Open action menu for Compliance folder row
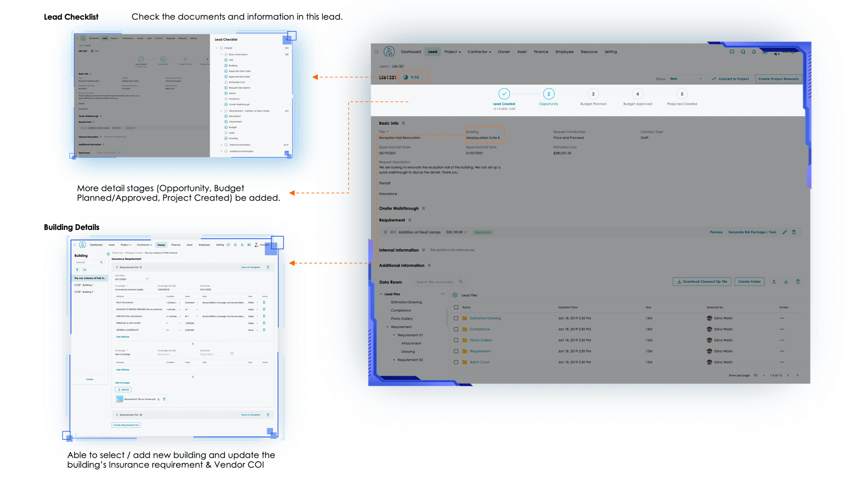The width and height of the screenshot is (860, 483). 782,329
